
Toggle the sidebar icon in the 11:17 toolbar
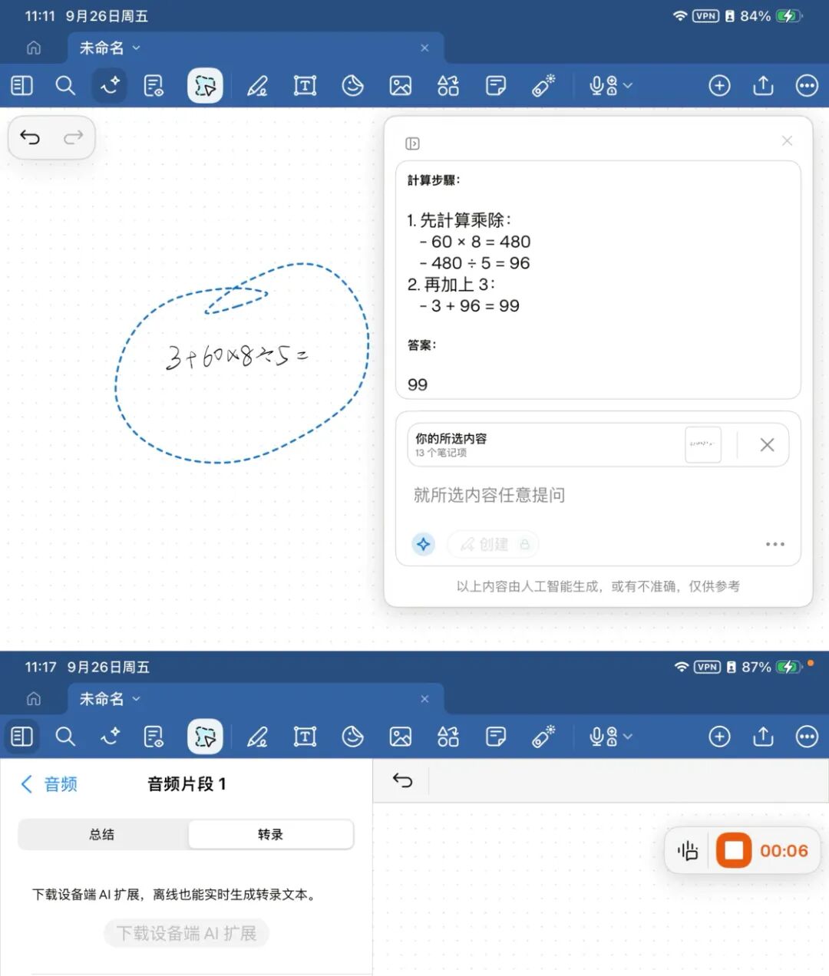coord(21,737)
